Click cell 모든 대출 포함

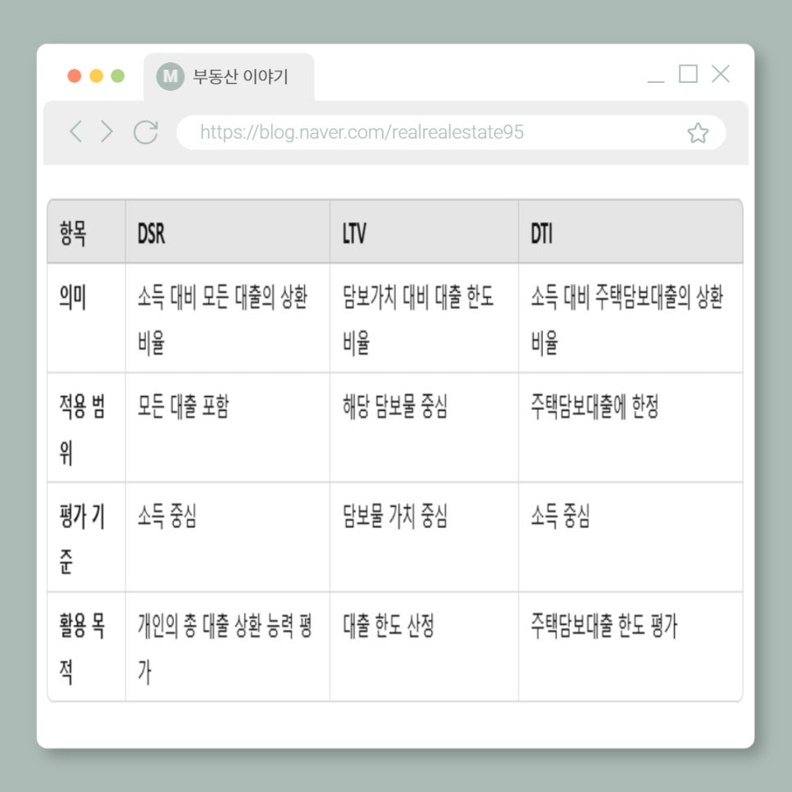[x=228, y=428]
